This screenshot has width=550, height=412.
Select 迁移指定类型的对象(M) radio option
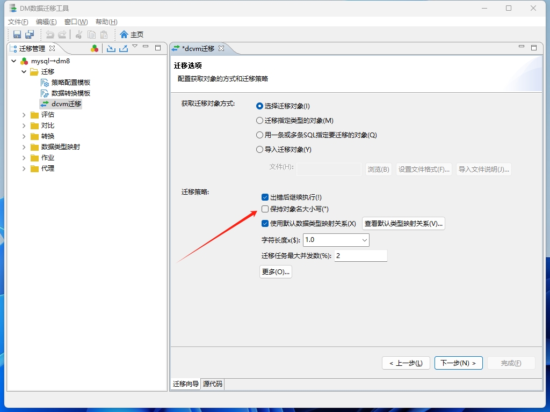tap(259, 121)
